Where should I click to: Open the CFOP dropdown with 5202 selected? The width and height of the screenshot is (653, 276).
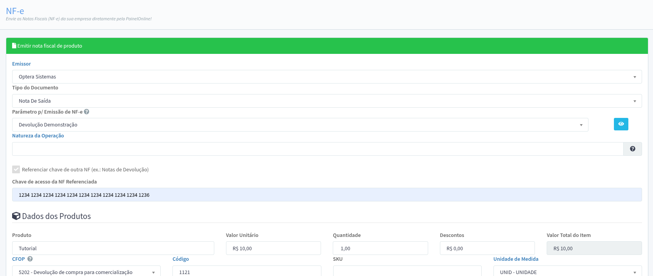click(86, 272)
